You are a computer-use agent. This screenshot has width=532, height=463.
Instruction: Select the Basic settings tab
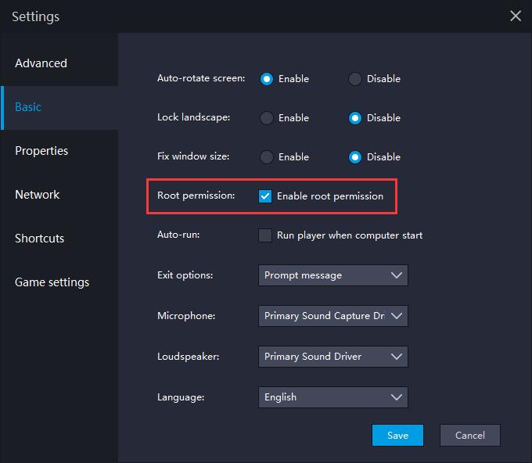29,107
